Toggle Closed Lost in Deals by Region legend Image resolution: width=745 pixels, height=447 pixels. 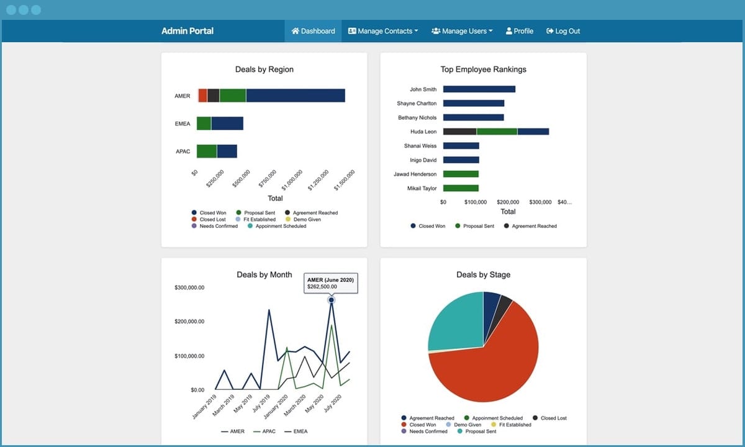tap(209, 219)
